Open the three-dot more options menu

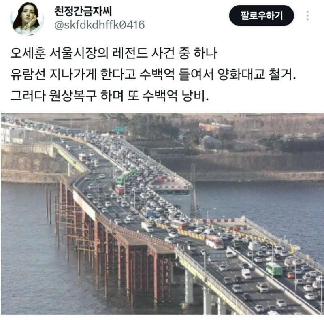coord(307,15)
